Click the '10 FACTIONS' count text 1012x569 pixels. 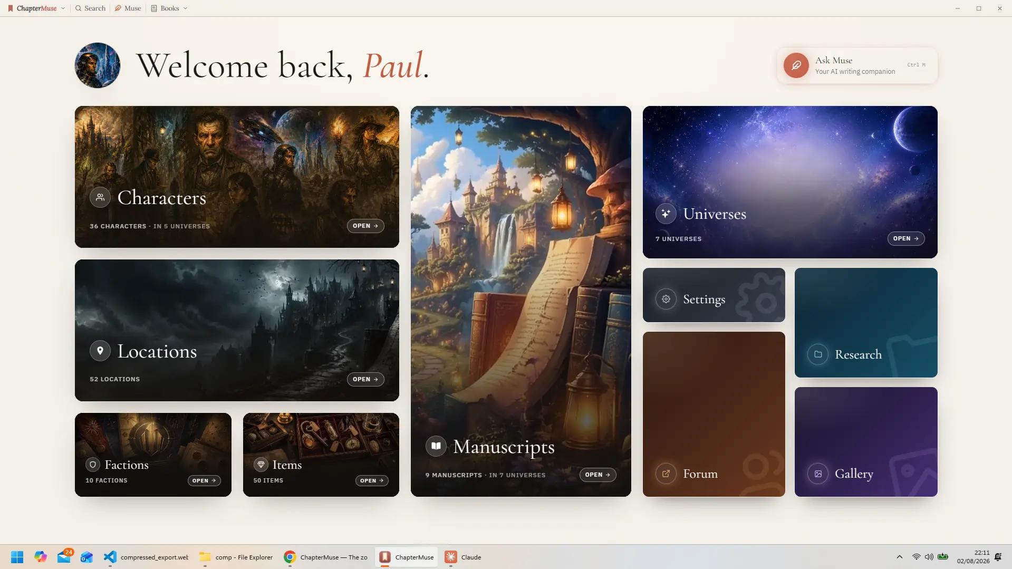[107, 480]
